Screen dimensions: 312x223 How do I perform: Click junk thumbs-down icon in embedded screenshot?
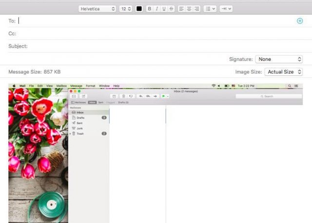(131, 96)
